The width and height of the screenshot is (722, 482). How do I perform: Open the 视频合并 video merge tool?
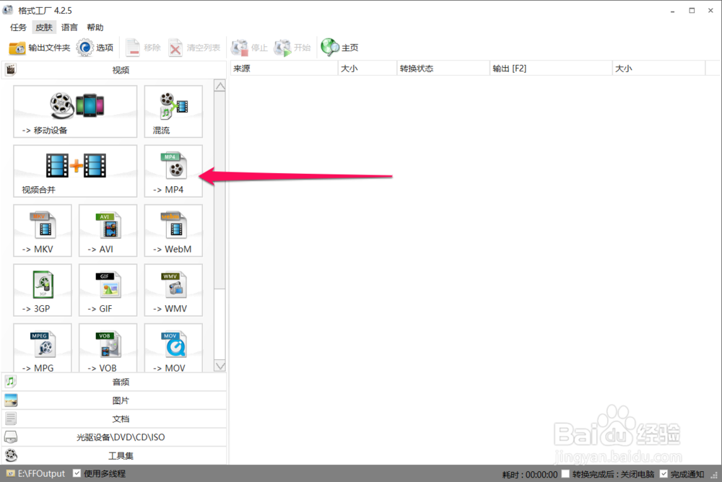pos(76,171)
